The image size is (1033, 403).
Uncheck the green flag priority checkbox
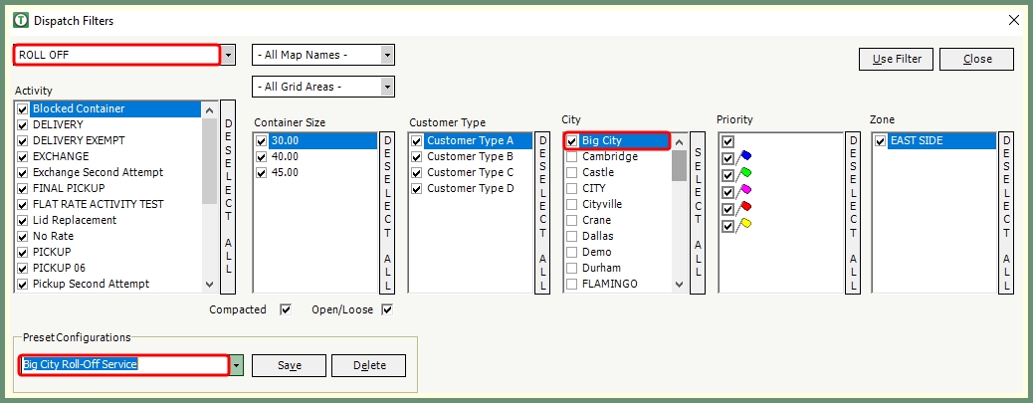[727, 175]
